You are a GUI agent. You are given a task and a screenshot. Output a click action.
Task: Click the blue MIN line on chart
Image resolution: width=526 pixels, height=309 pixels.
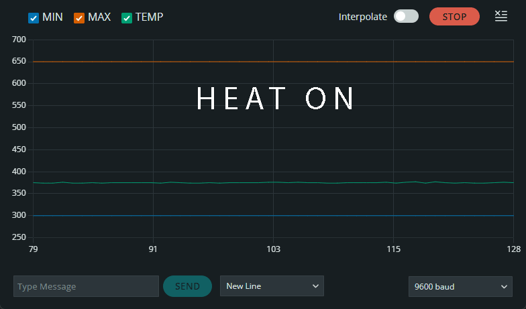point(274,216)
